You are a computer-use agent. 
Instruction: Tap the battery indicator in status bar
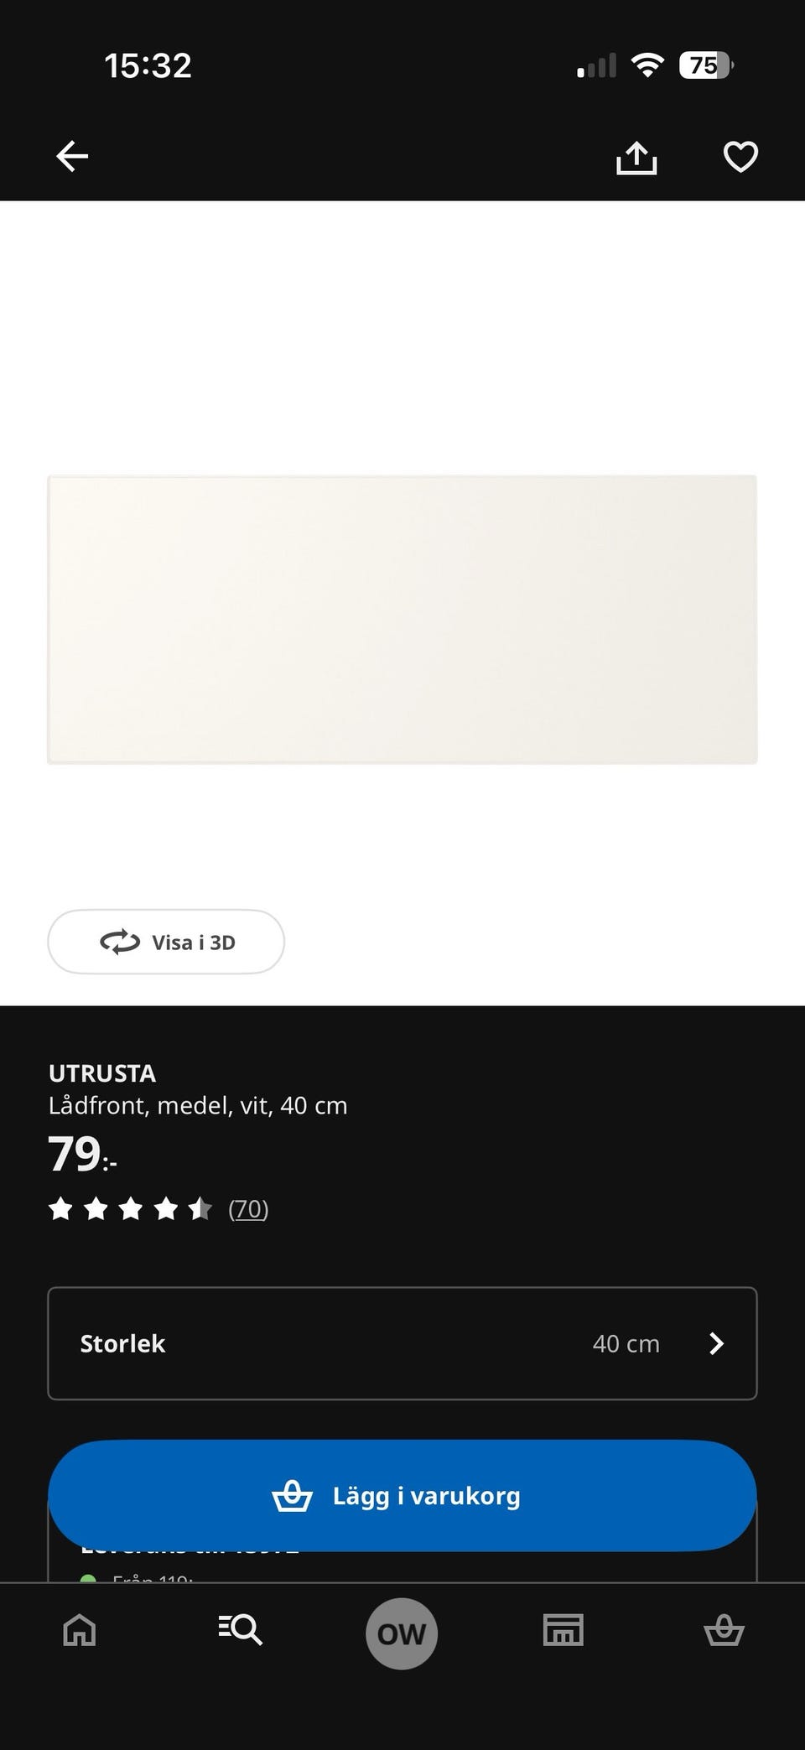tap(706, 65)
